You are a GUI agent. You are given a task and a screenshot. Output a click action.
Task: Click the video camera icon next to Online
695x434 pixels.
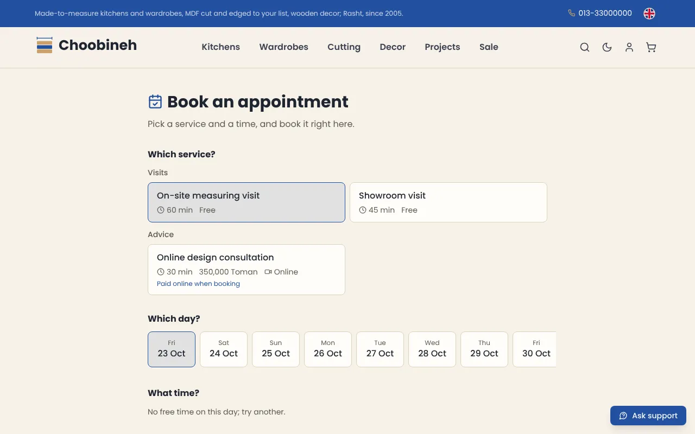268,272
